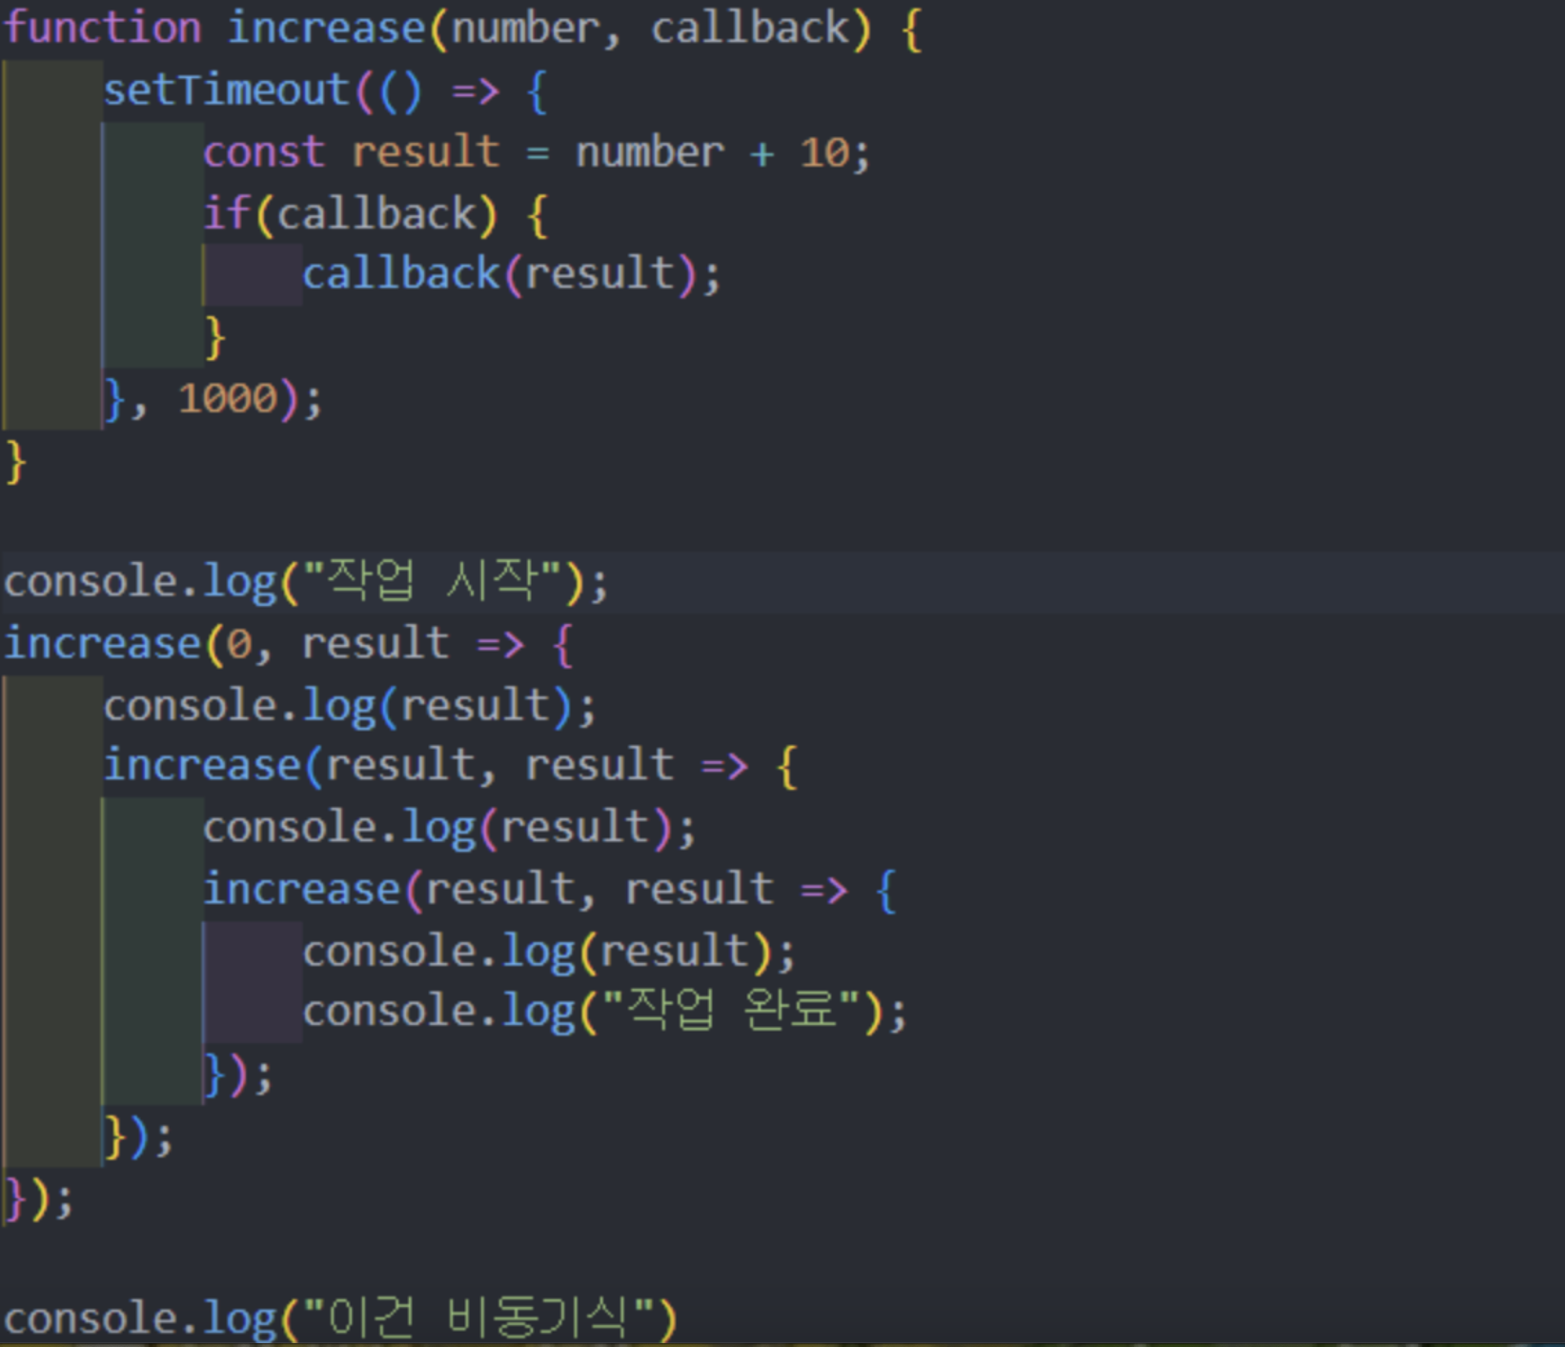This screenshot has height=1347, width=1565.
Task: Click 'callback' inside the if condition
Action: pyautogui.click(x=376, y=213)
